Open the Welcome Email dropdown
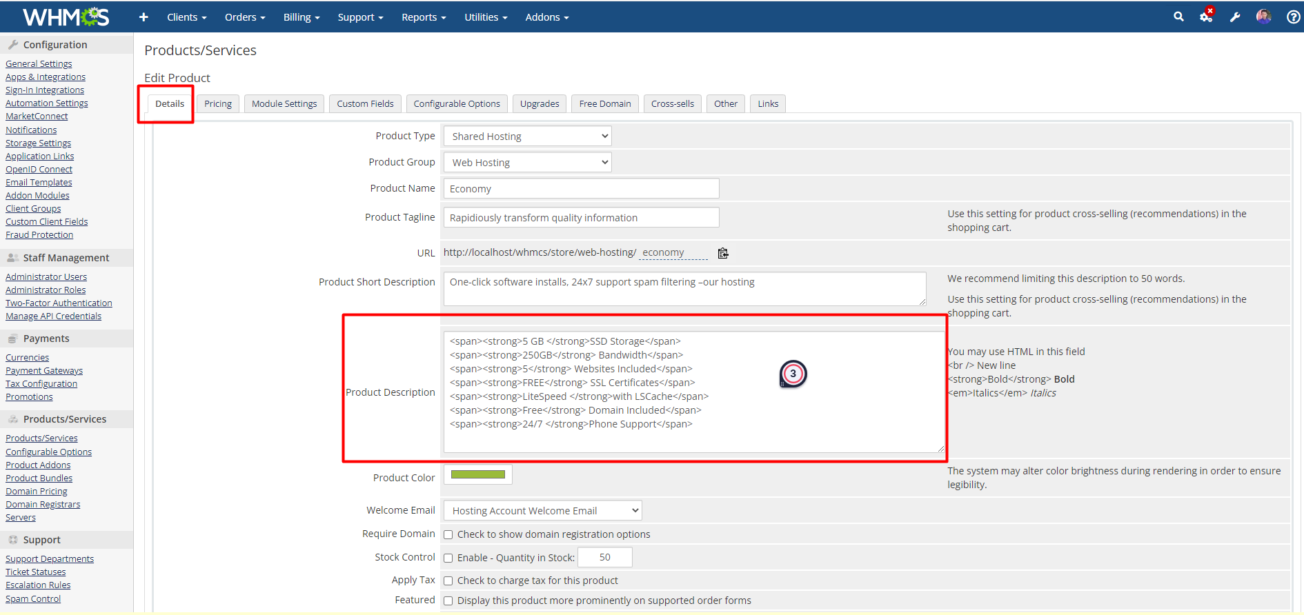The height and width of the screenshot is (615, 1304). pyautogui.click(x=542, y=511)
